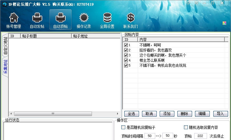The height and width of the screenshot is (140, 231).
Task: Click title bar menu icon beside minimize
Action: [196, 3]
